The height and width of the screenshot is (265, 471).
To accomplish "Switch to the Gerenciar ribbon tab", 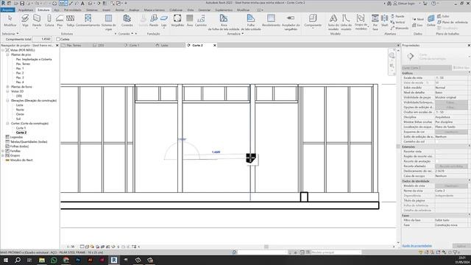I will coord(205,10).
